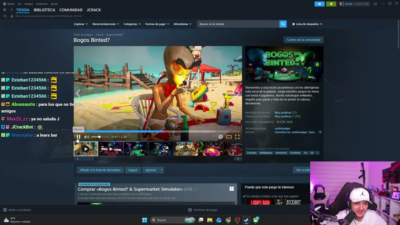Image resolution: width=400 pixels, height=225 pixels.
Task: Open Steam announcements megaphone button
Action: [319, 4]
